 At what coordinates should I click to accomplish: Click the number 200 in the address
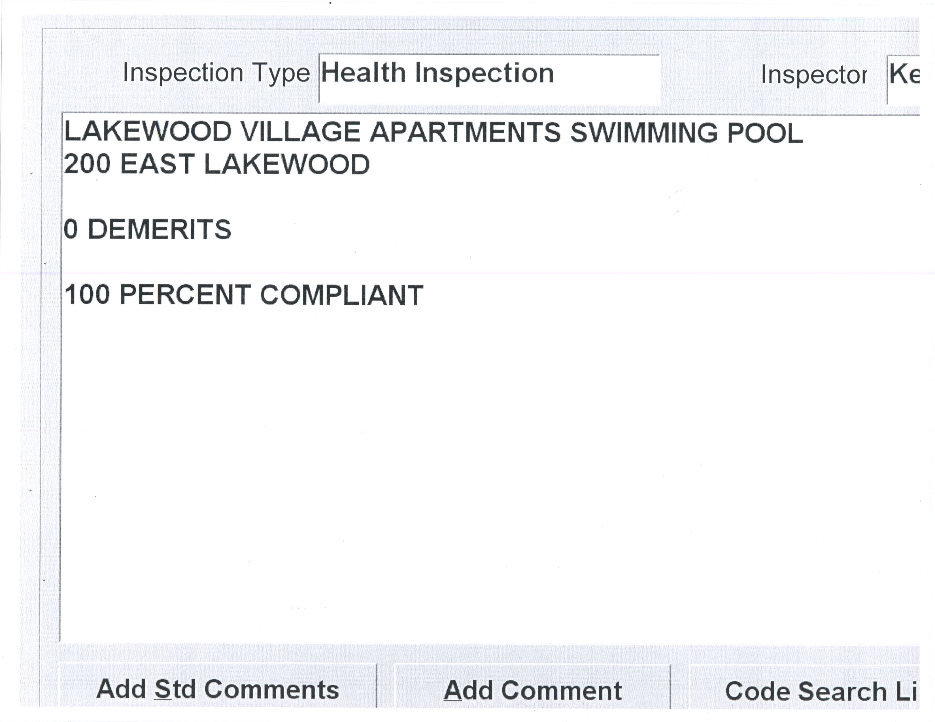(87, 164)
